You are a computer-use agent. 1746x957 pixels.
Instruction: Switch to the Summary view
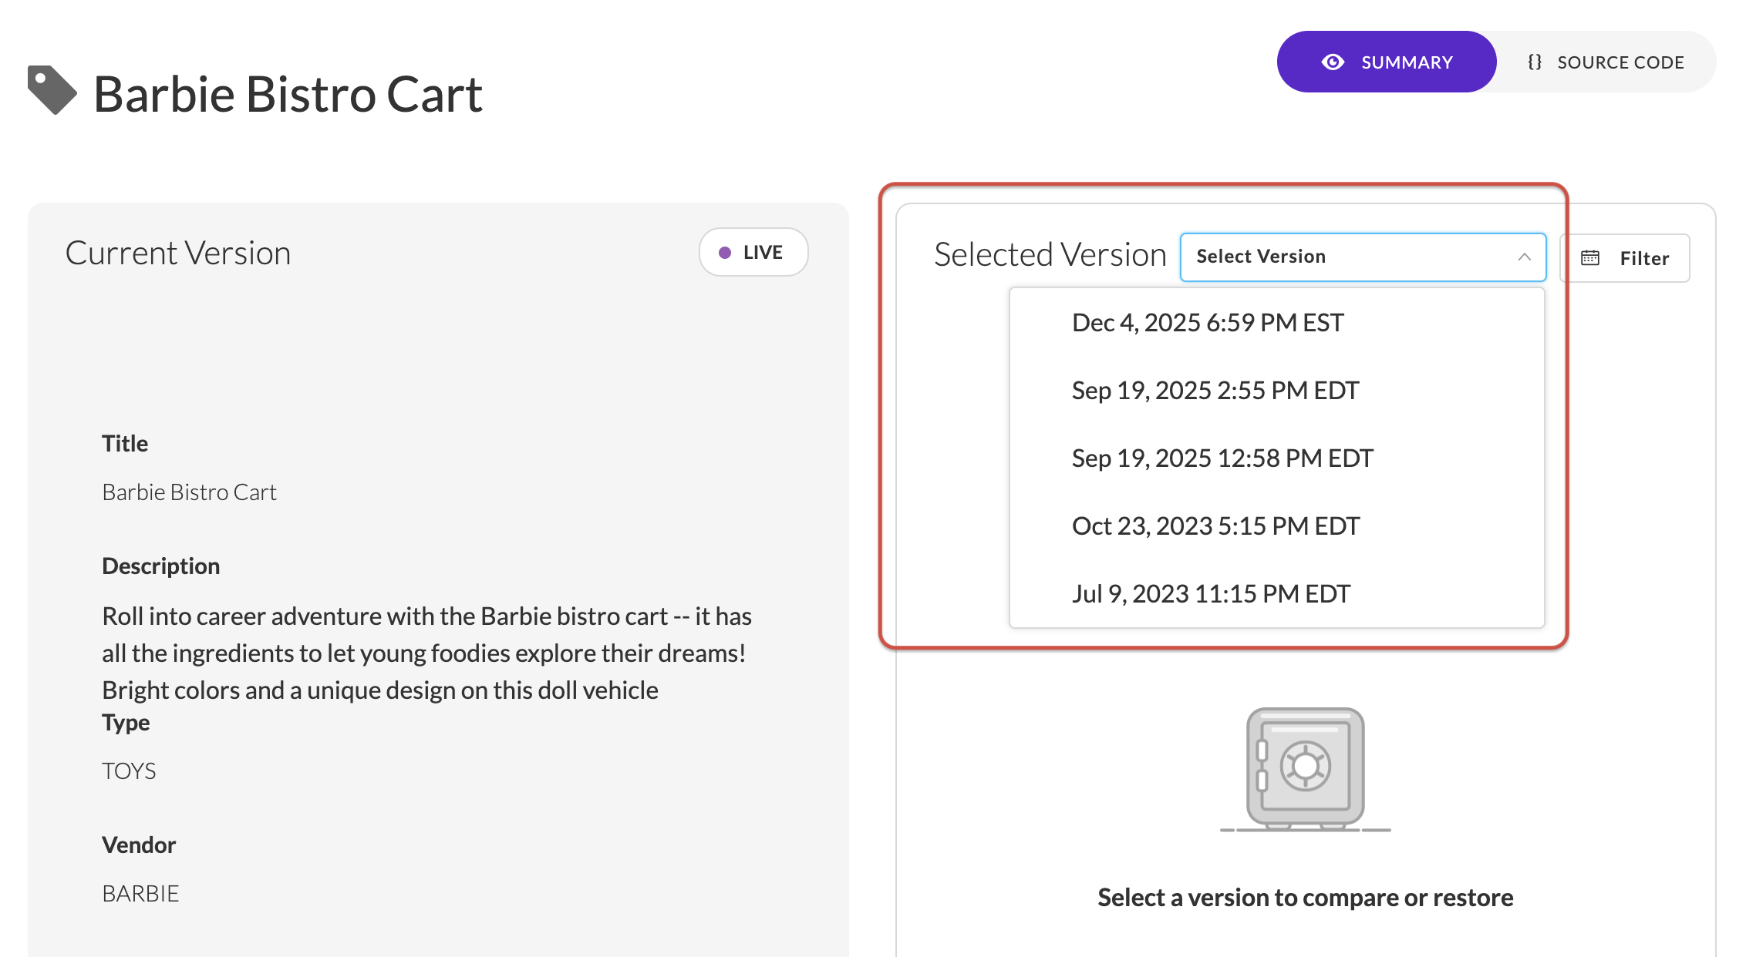coord(1387,62)
